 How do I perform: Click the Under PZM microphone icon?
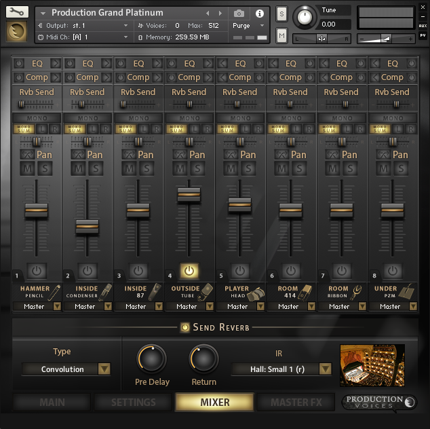pos(406,292)
